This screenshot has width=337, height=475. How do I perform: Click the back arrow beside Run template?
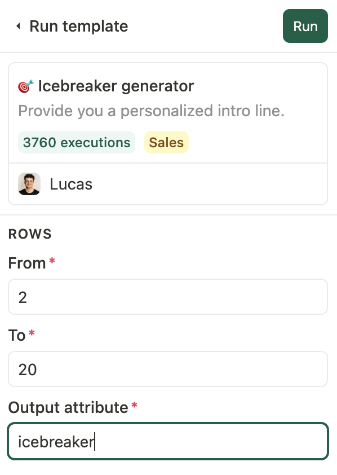click(19, 27)
